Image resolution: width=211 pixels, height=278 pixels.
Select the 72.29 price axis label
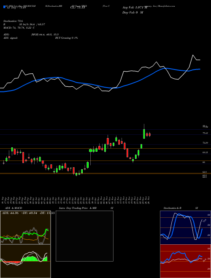pyautogui.click(x=206, y=143)
